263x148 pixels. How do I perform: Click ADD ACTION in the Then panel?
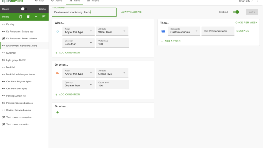coord(171,41)
